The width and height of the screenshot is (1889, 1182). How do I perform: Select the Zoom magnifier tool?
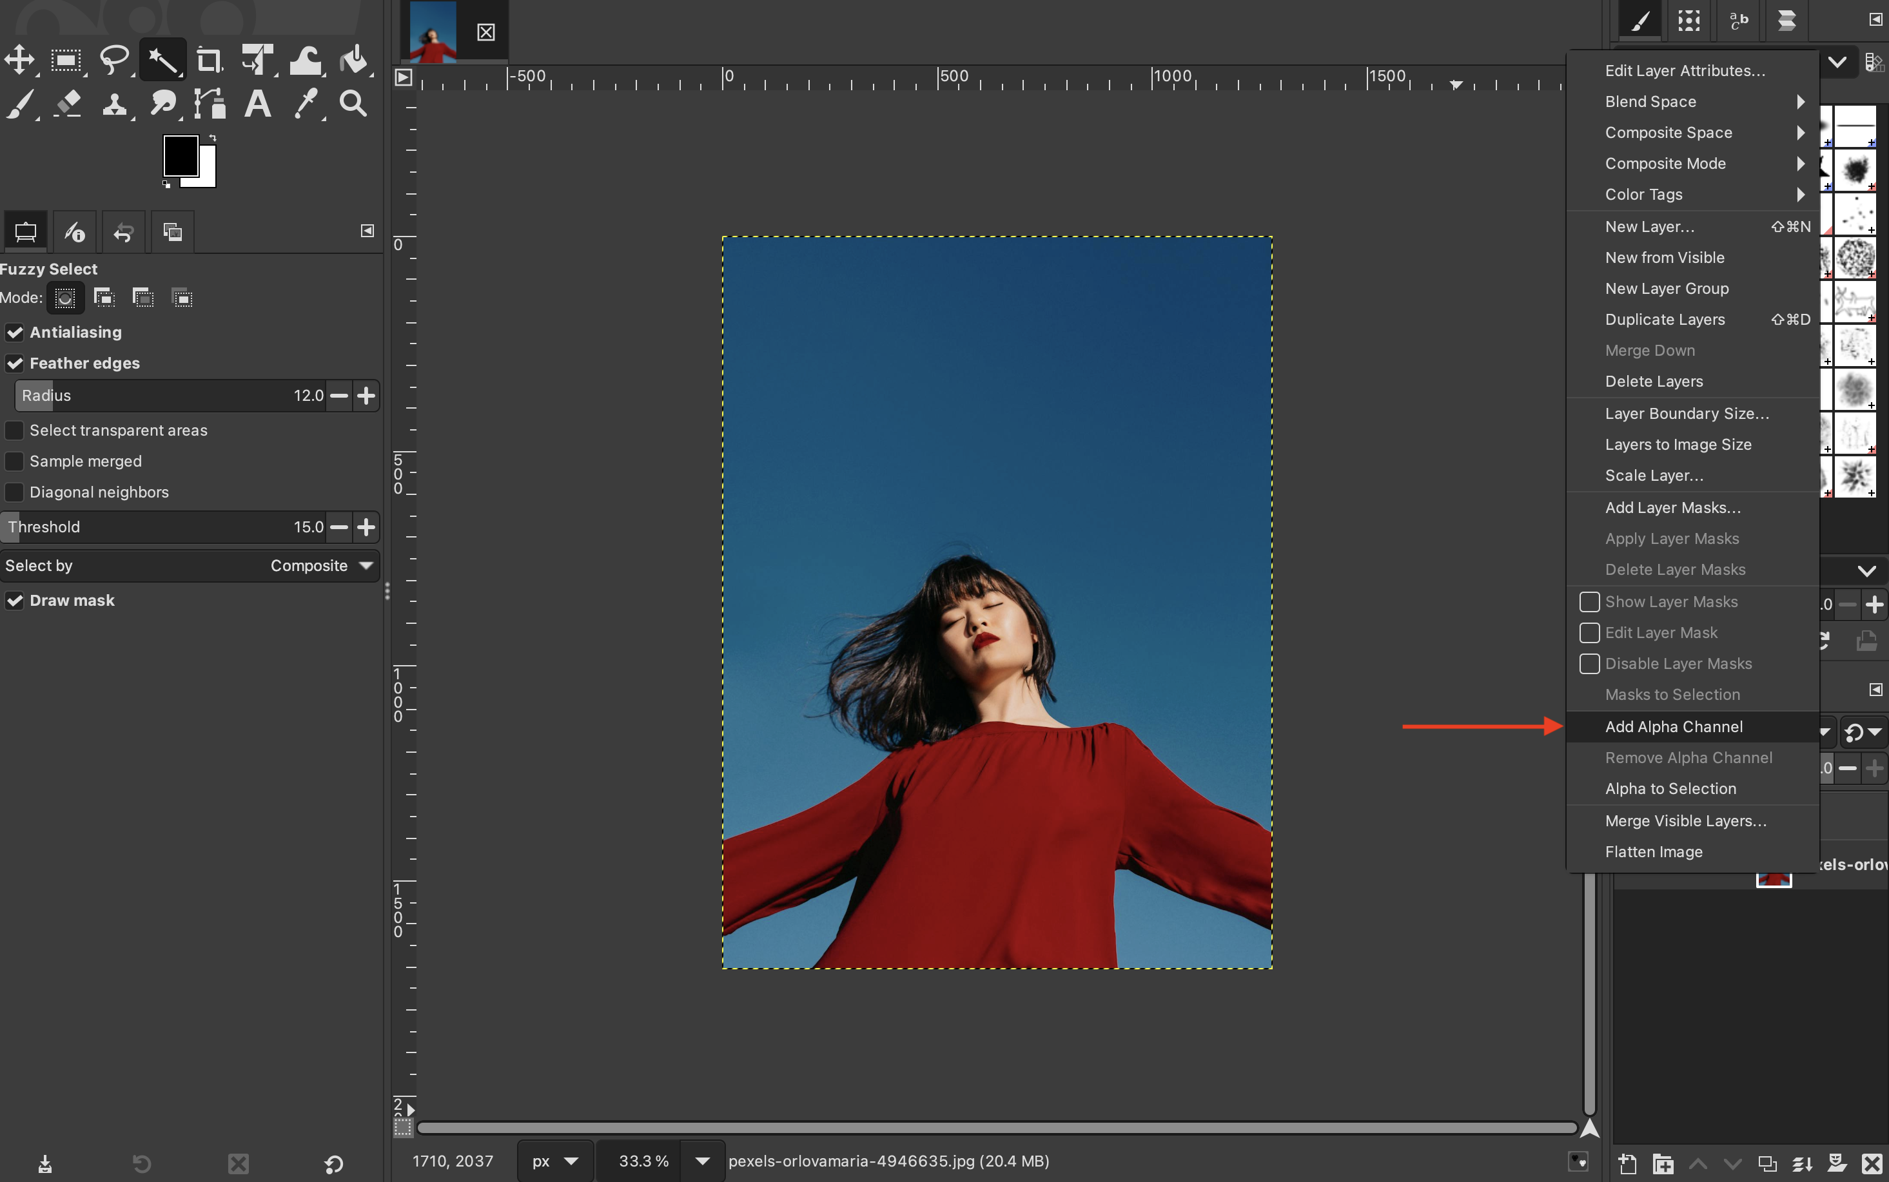click(353, 103)
